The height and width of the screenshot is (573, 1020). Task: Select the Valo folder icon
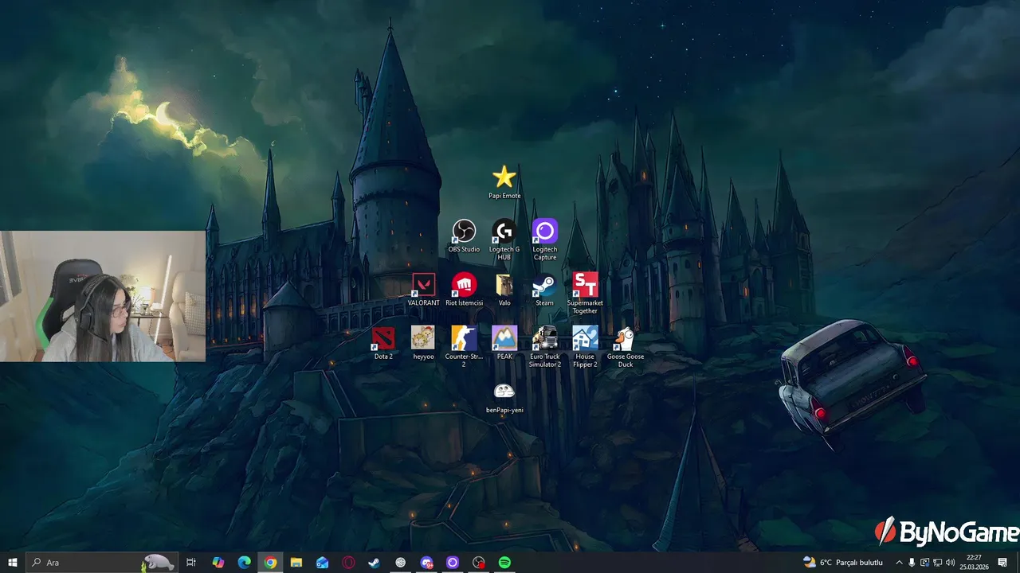[504, 290]
